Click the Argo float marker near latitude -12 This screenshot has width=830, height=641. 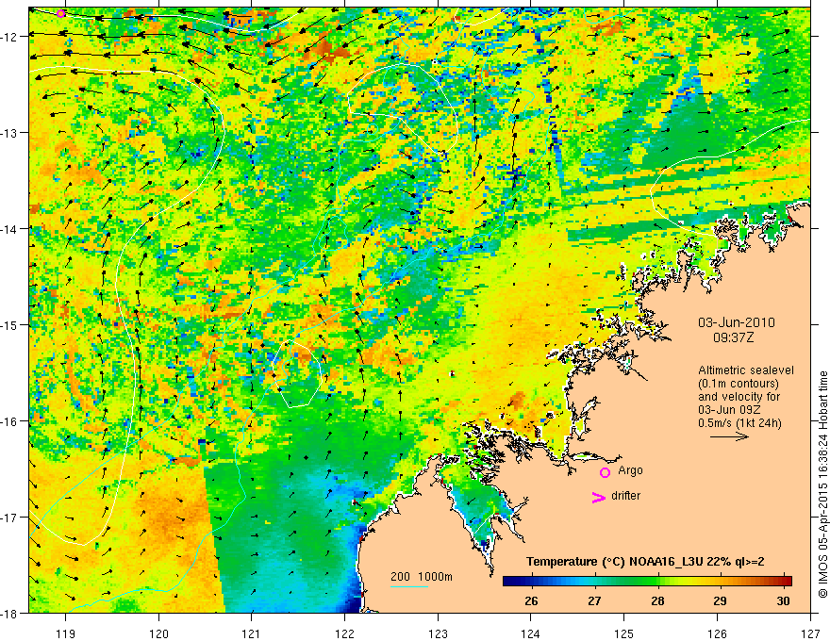pos(61,14)
